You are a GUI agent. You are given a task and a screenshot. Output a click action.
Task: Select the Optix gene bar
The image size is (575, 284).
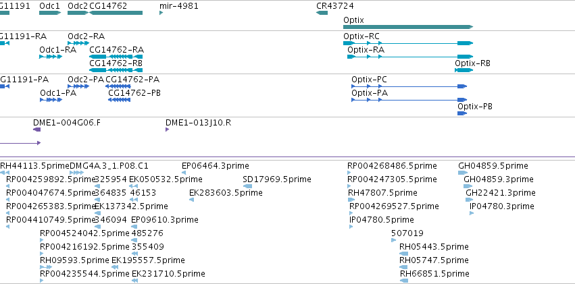(408, 27)
